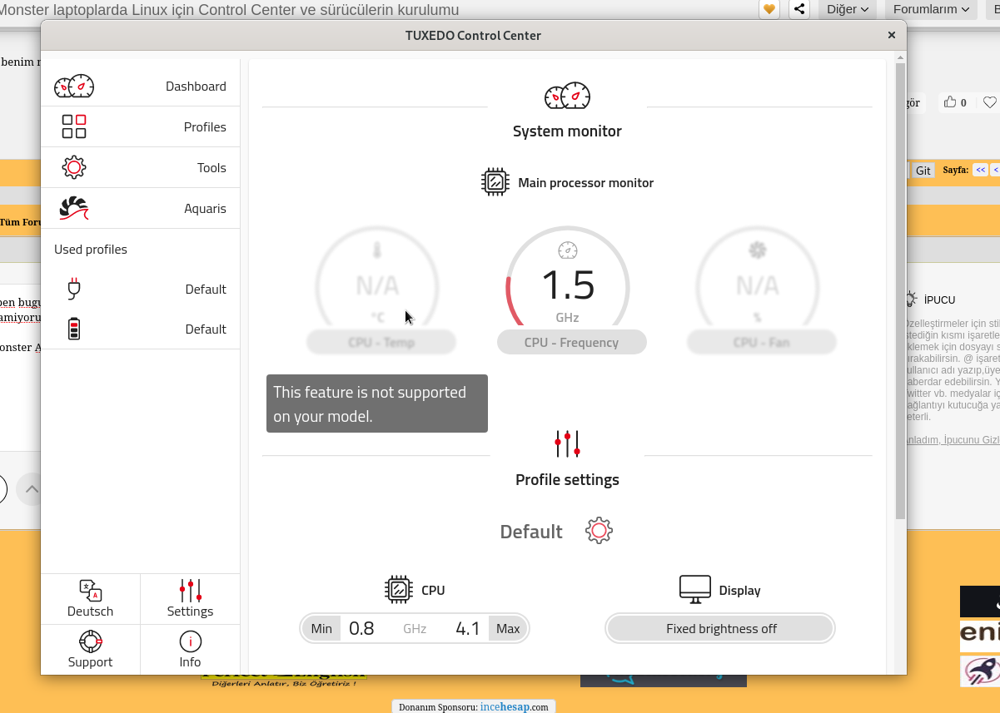1000x713 pixels.
Task: Open the Default mains power profile
Action: [140, 289]
